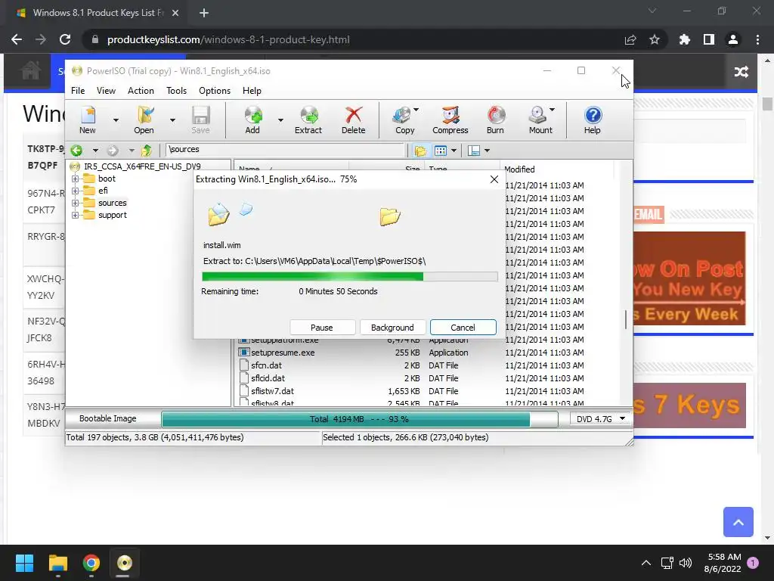
Task: Click the Save toolbar icon
Action: pos(200,120)
